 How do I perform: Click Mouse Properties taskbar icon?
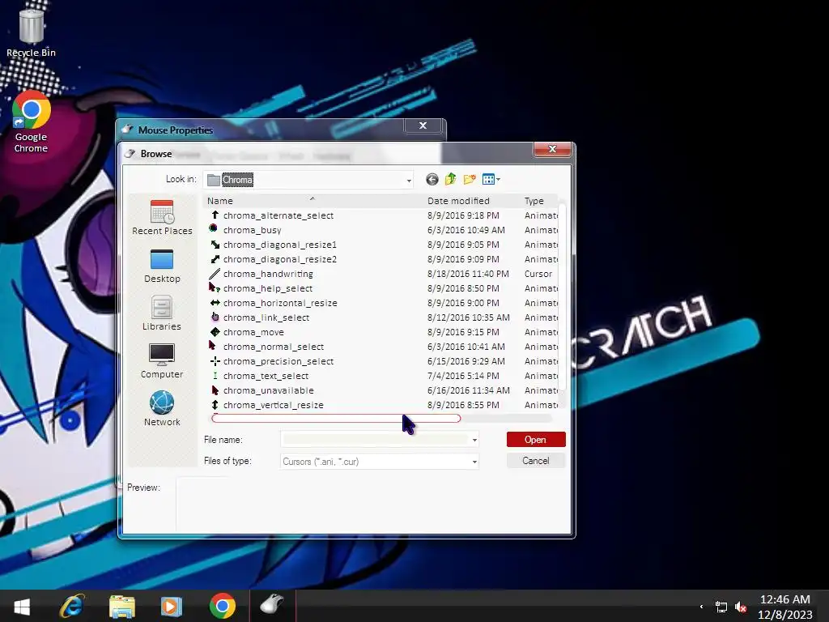(x=273, y=604)
